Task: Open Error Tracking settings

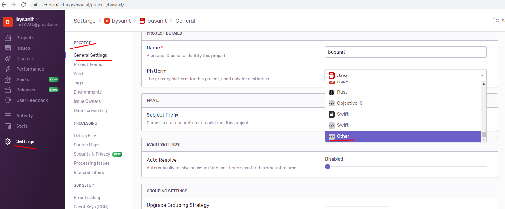Action: 88,198
